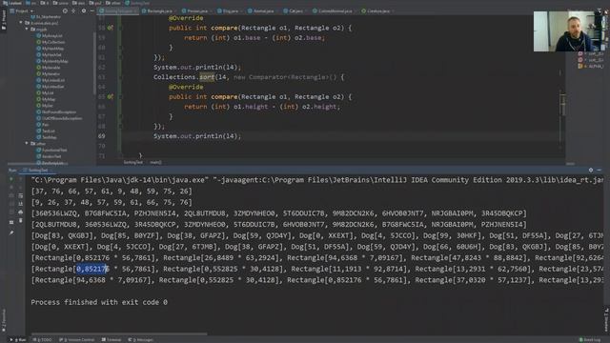Image resolution: width=610 pixels, height=343 pixels.
Task: Open the Version Control tool window
Action: (76, 339)
